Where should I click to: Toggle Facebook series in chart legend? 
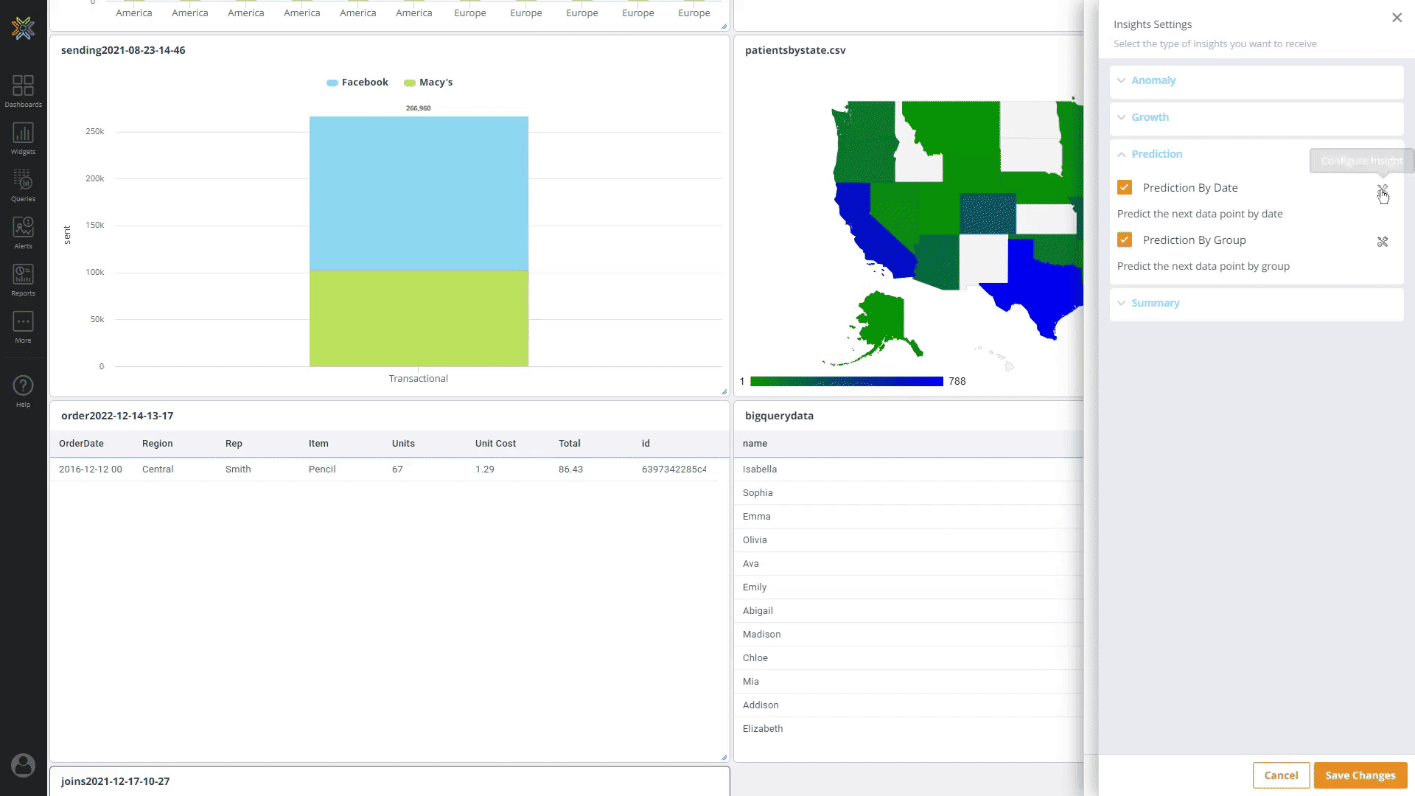click(357, 83)
